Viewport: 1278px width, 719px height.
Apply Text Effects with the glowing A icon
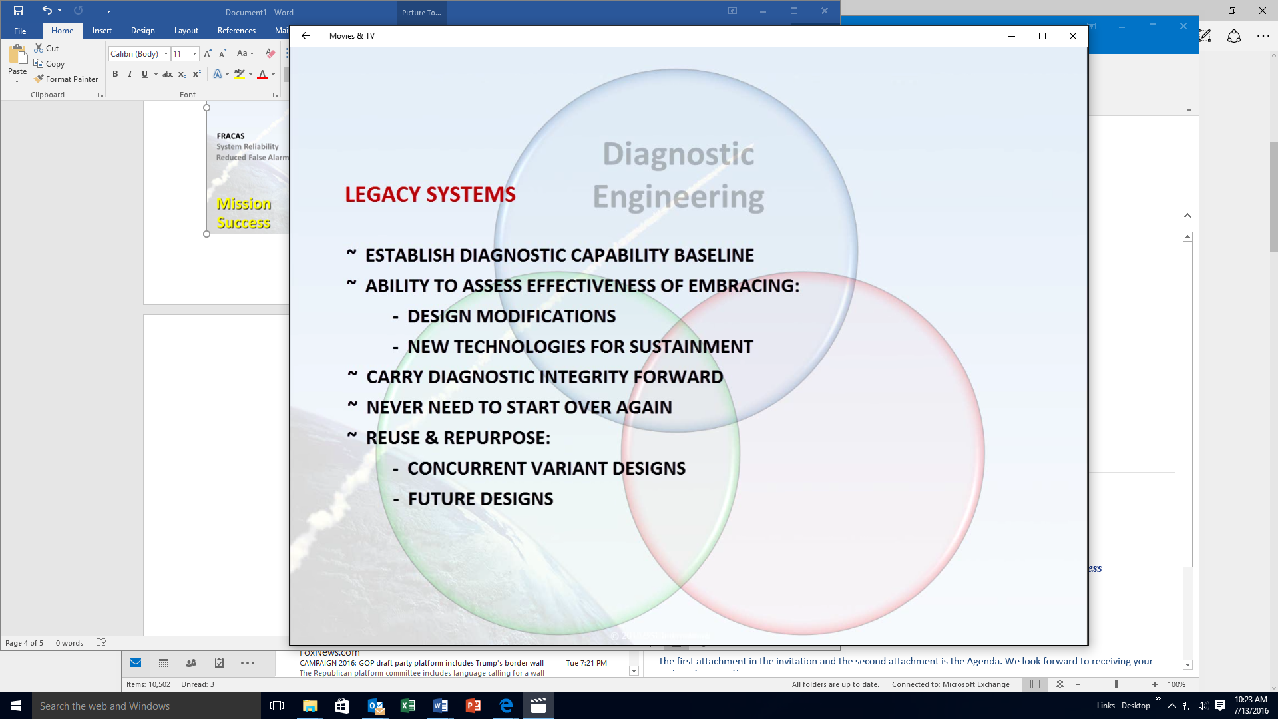pos(217,74)
